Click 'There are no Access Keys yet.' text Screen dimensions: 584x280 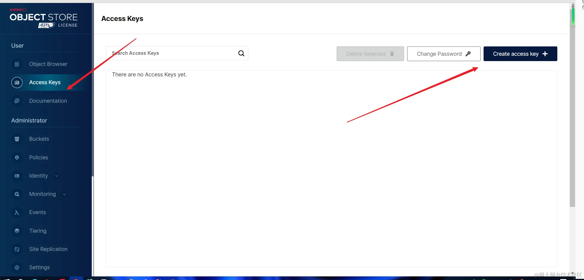149,75
